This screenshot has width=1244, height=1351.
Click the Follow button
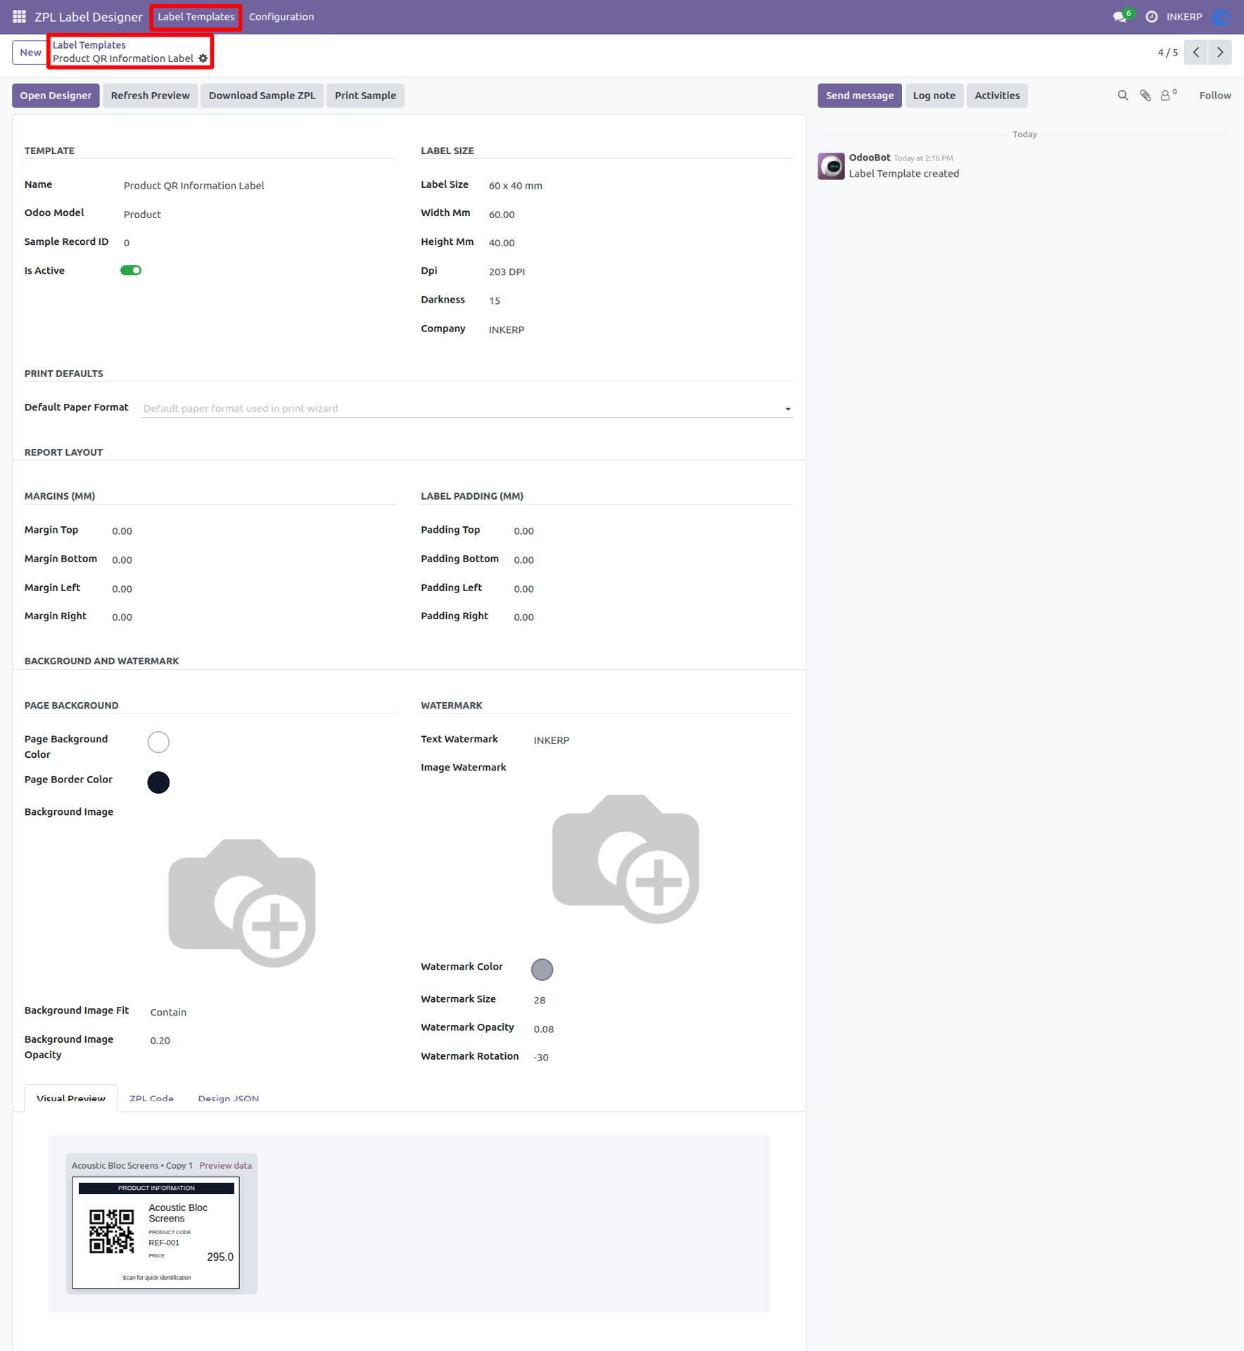[x=1214, y=96]
